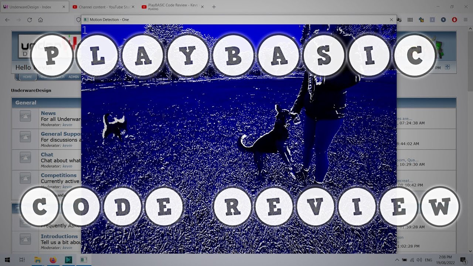Go back using the browser back arrow
Screen dimensions: 473x266
[7, 20]
